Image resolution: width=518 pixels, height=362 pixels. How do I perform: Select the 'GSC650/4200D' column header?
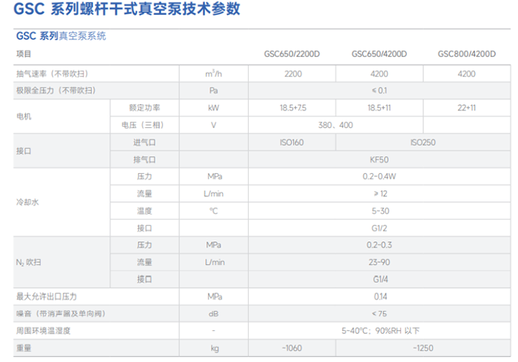click(x=379, y=54)
